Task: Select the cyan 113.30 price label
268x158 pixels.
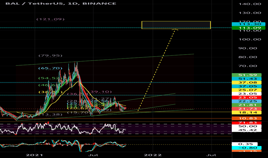Action: pyautogui.click(x=248, y=24)
